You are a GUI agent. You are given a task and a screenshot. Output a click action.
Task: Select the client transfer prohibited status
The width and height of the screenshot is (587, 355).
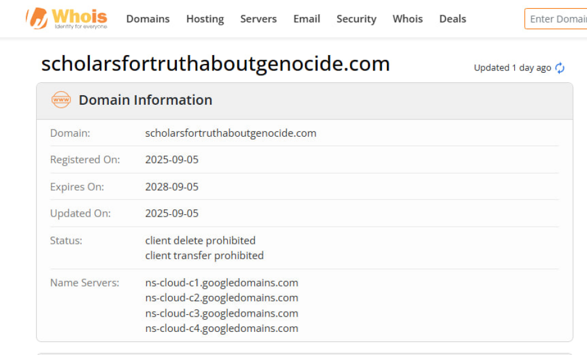204,256
